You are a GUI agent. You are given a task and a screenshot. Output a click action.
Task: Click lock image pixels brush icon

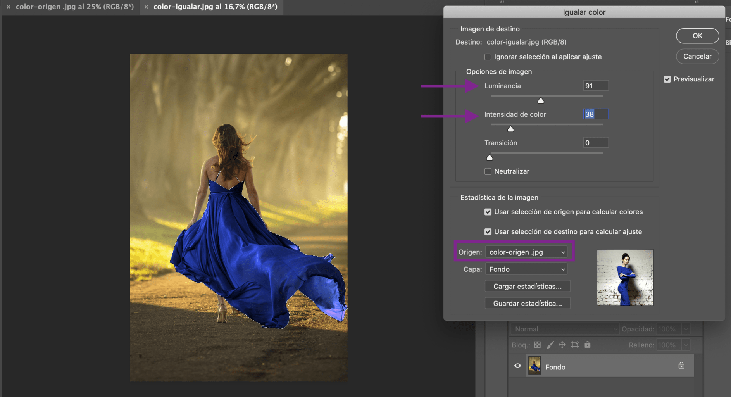pyautogui.click(x=550, y=345)
